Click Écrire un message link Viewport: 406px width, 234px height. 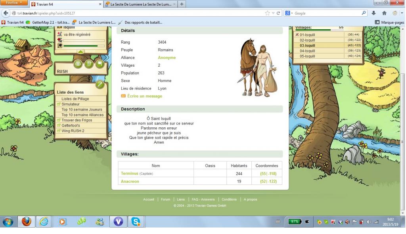coord(144,96)
